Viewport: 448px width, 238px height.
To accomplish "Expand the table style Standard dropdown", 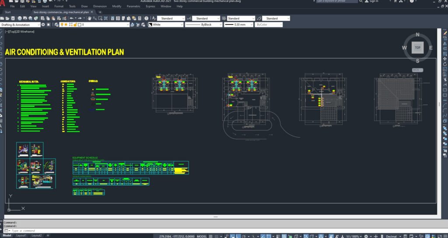I will [x=253, y=18].
